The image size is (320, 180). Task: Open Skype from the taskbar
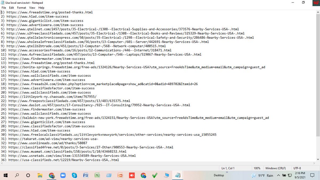75,175
